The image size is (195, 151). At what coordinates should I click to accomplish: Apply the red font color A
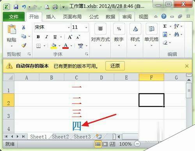(66, 46)
